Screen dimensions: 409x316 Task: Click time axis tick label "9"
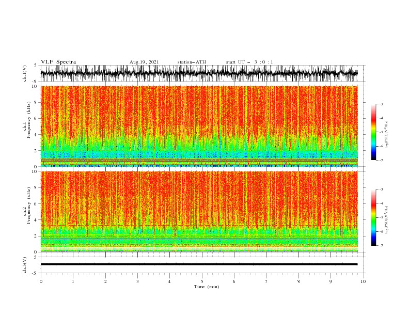tap(331, 281)
